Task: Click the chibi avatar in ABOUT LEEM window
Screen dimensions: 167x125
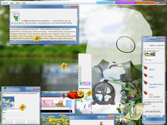Action: point(16,16)
